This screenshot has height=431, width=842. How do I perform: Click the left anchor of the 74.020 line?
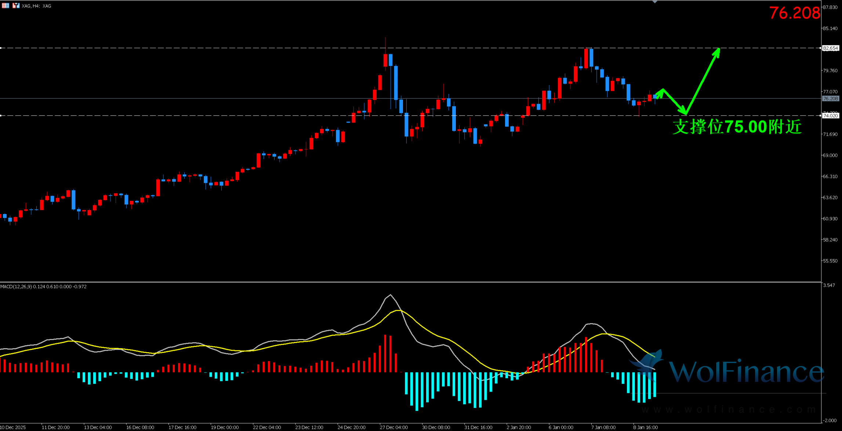point(1,115)
